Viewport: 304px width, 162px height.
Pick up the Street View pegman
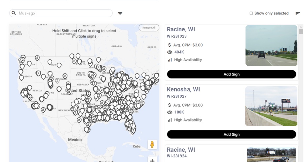152,145
